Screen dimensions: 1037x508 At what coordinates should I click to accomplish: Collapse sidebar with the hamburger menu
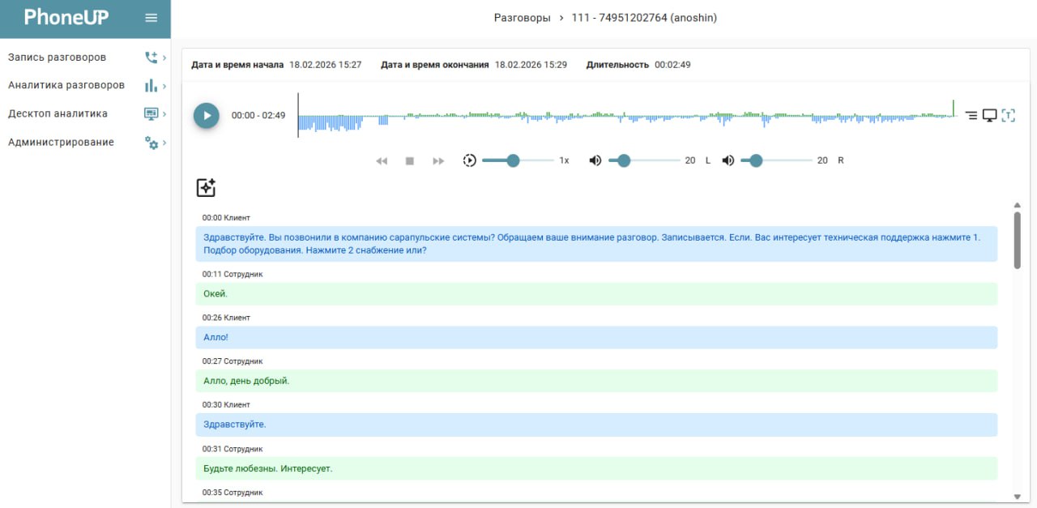(151, 18)
